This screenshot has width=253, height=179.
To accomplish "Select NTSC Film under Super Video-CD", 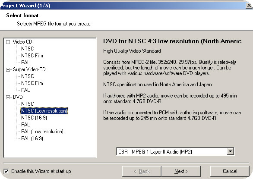I will 32,83.
